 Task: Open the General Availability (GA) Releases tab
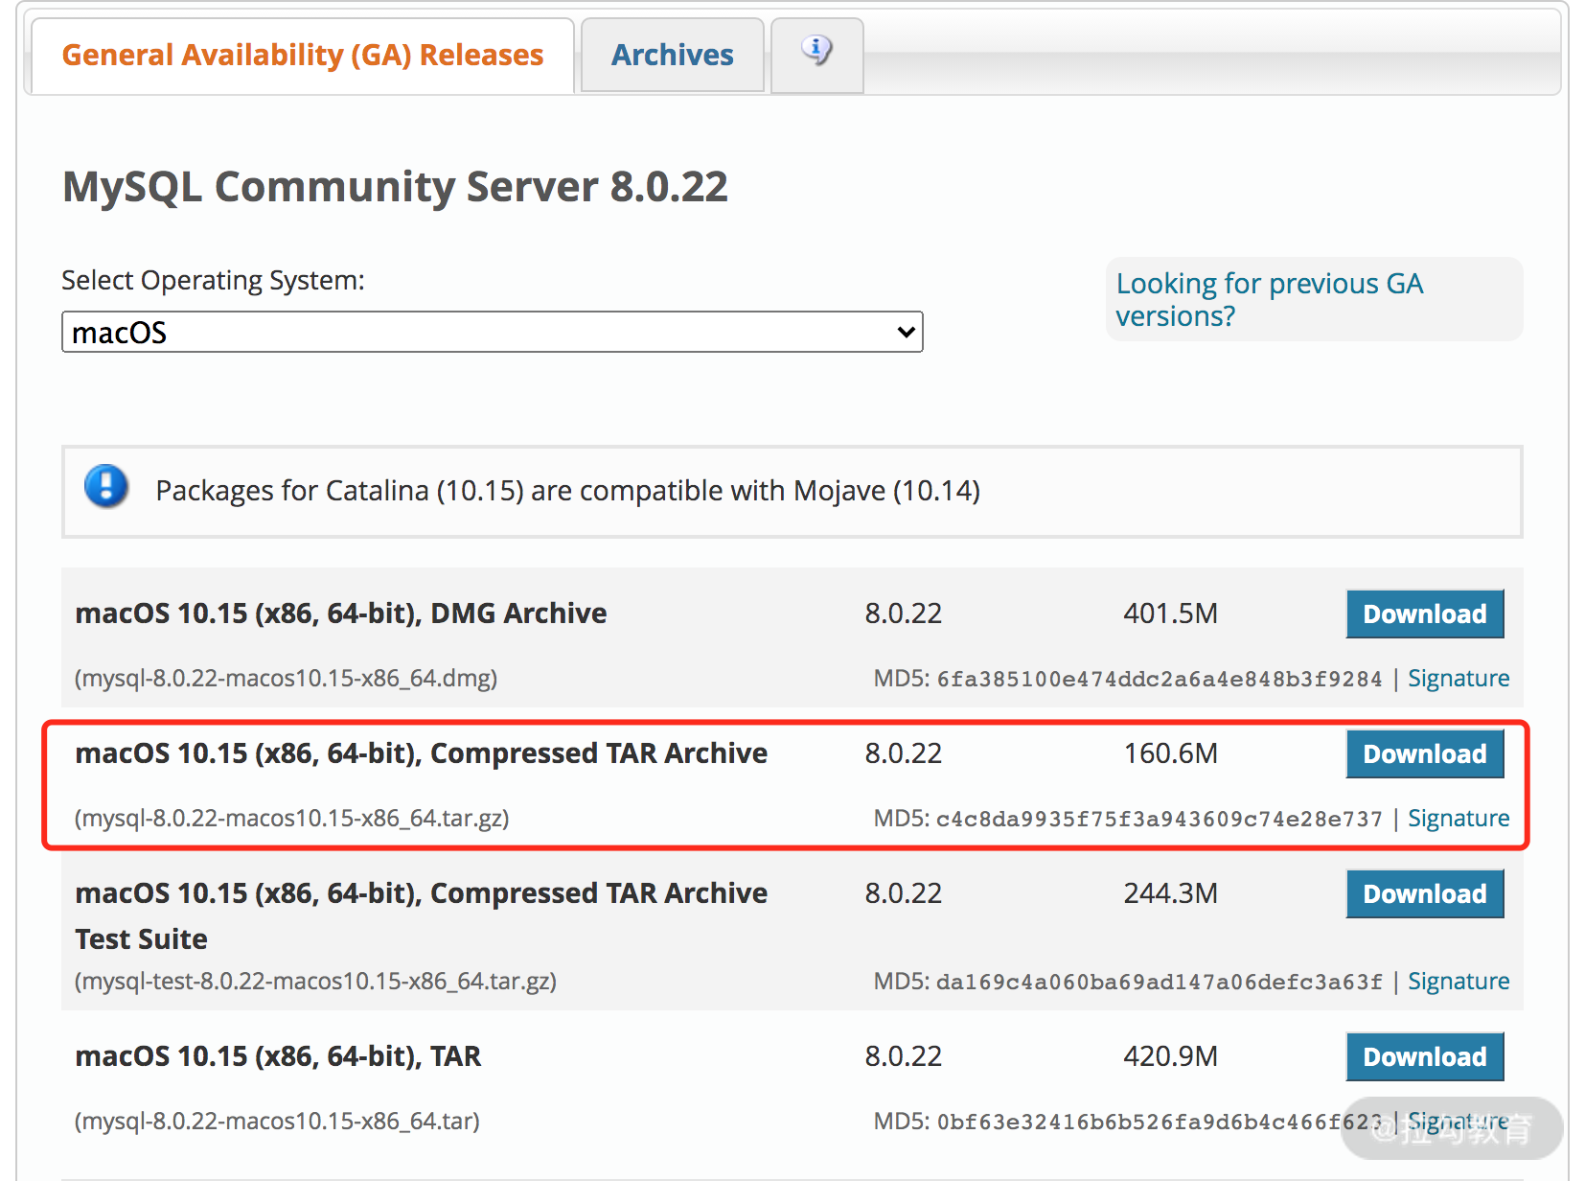(302, 56)
